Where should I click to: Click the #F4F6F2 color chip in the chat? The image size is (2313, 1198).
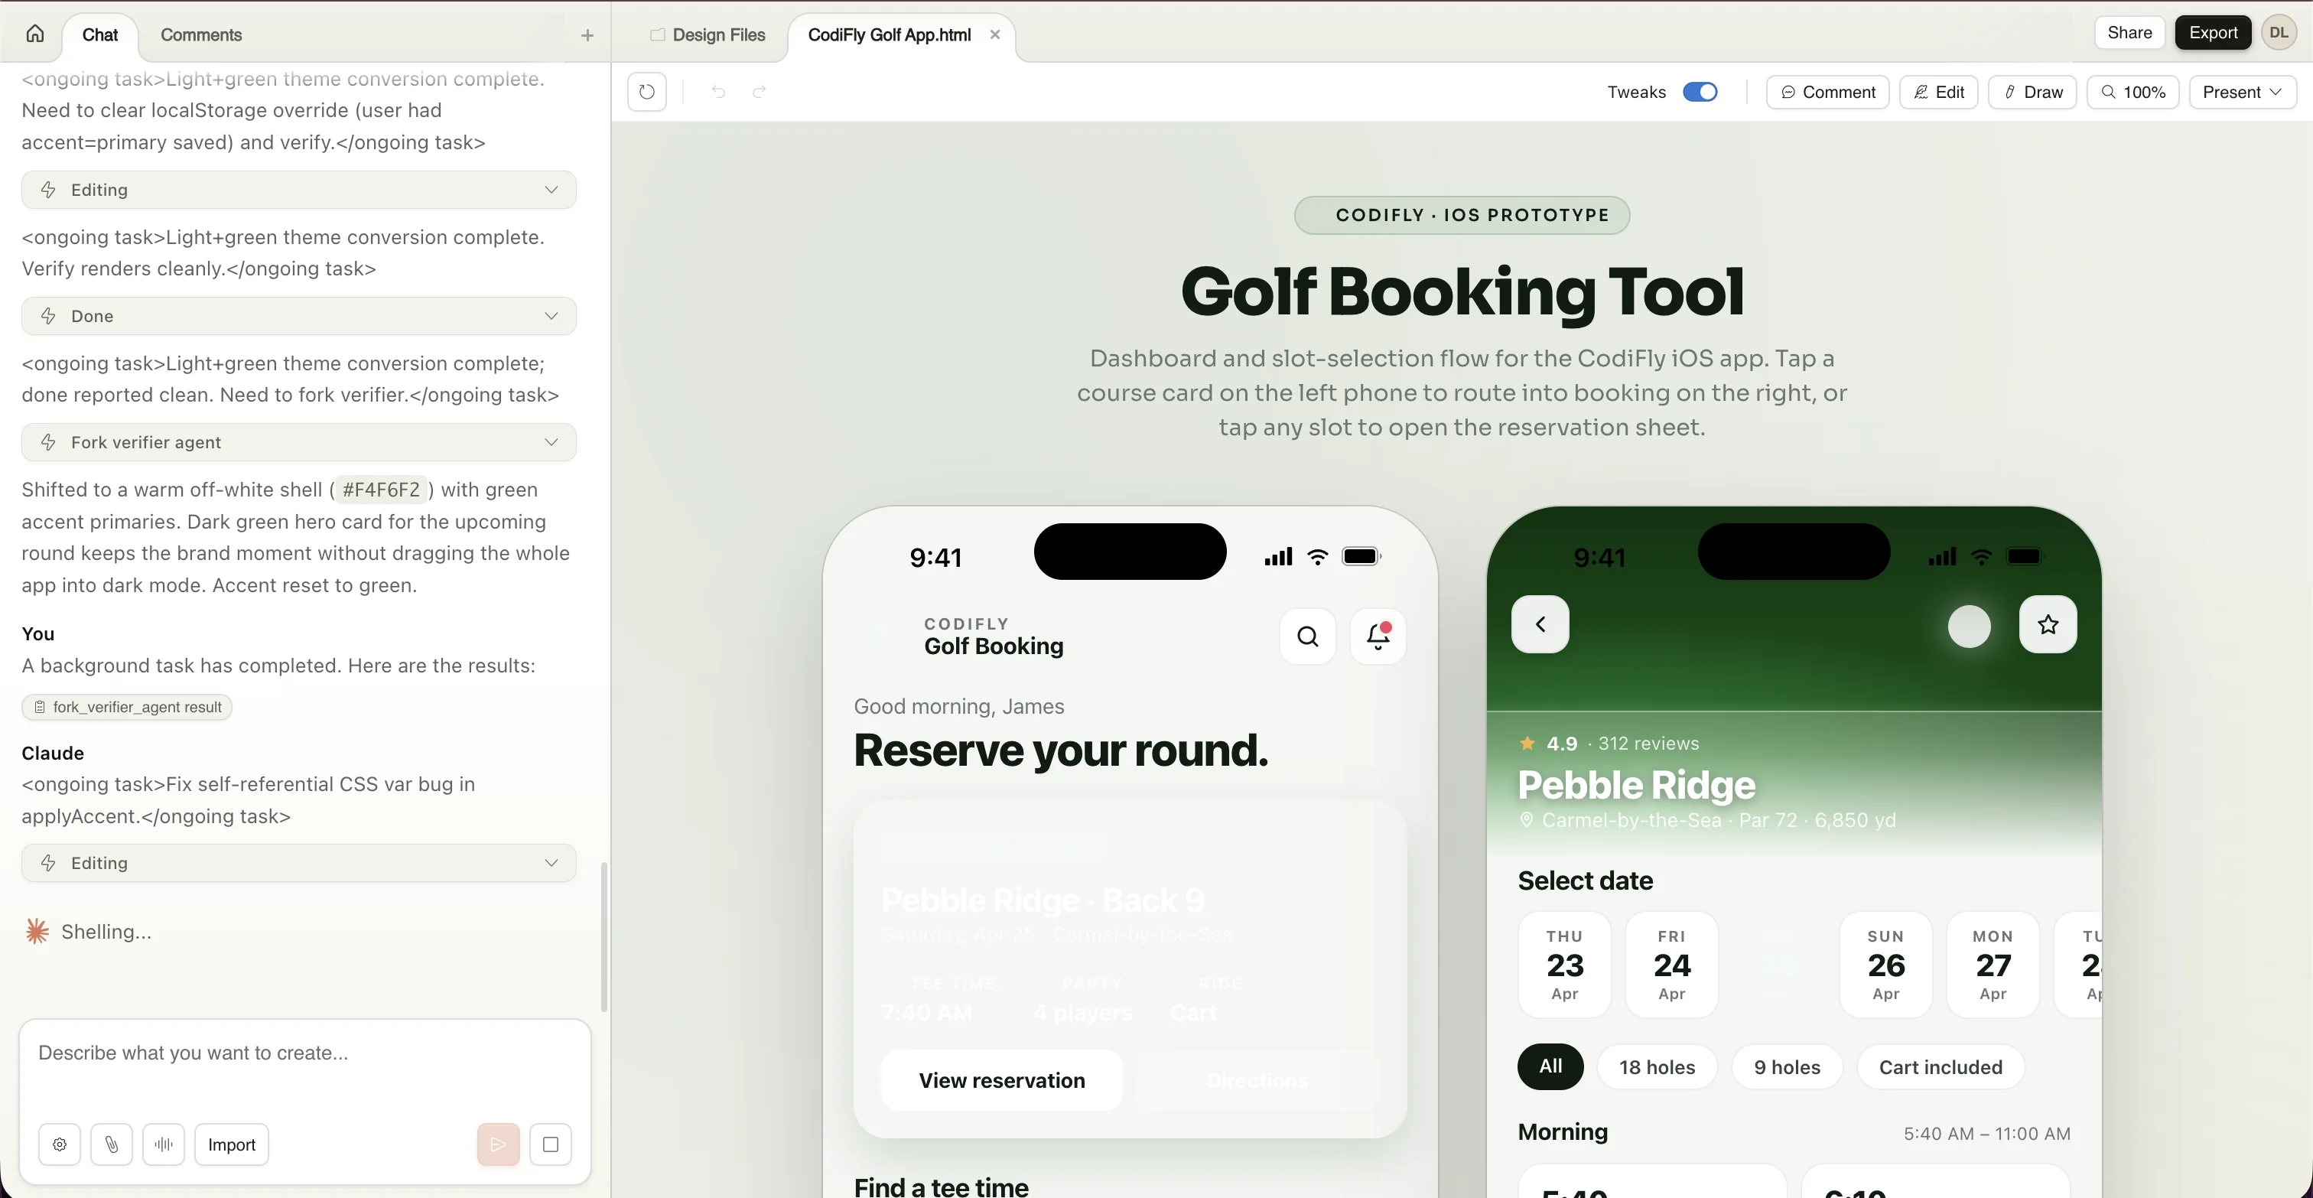click(381, 490)
